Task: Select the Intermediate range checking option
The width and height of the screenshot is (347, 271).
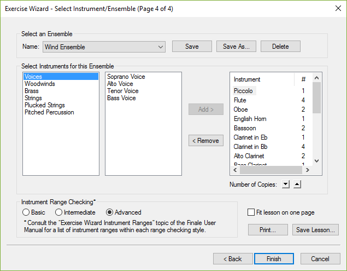Action: (x=58, y=212)
